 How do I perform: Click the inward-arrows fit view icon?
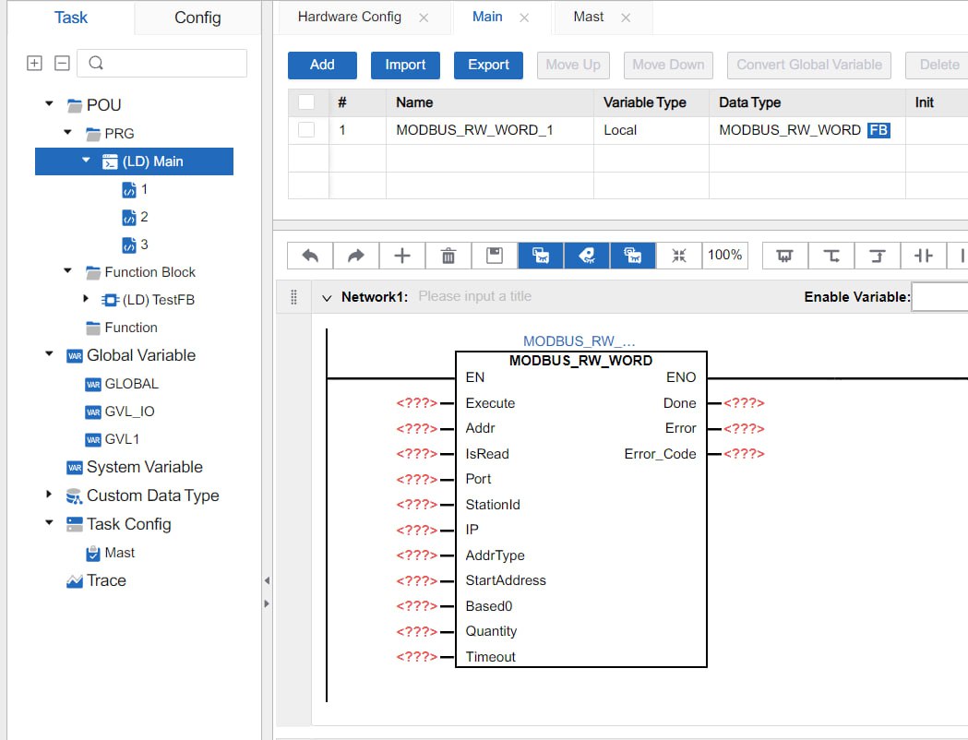pyautogui.click(x=679, y=256)
